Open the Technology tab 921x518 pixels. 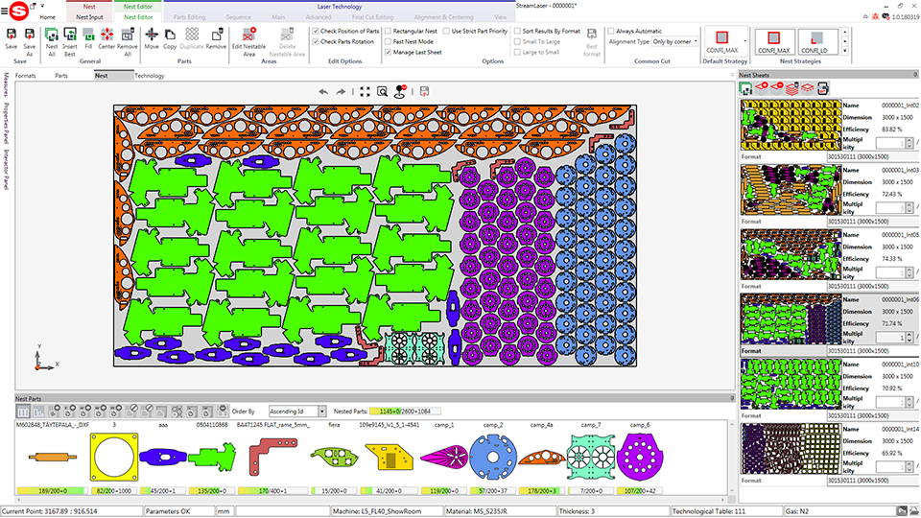[149, 75]
